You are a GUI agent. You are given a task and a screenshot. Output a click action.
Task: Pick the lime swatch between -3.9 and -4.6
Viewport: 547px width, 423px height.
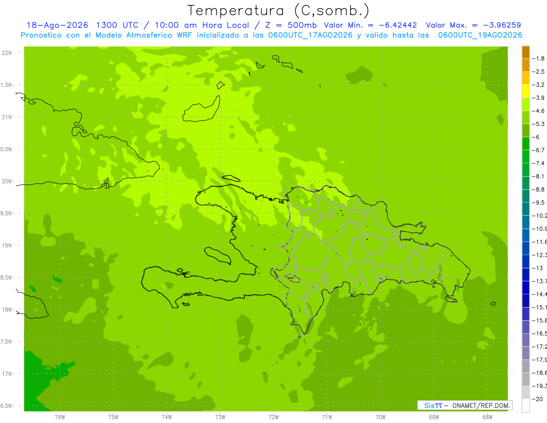click(526, 104)
